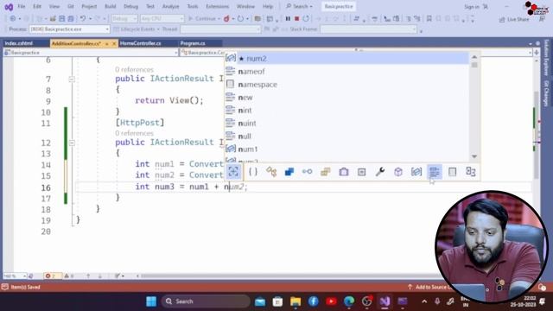Choose the new keyword suggestion

347,98
